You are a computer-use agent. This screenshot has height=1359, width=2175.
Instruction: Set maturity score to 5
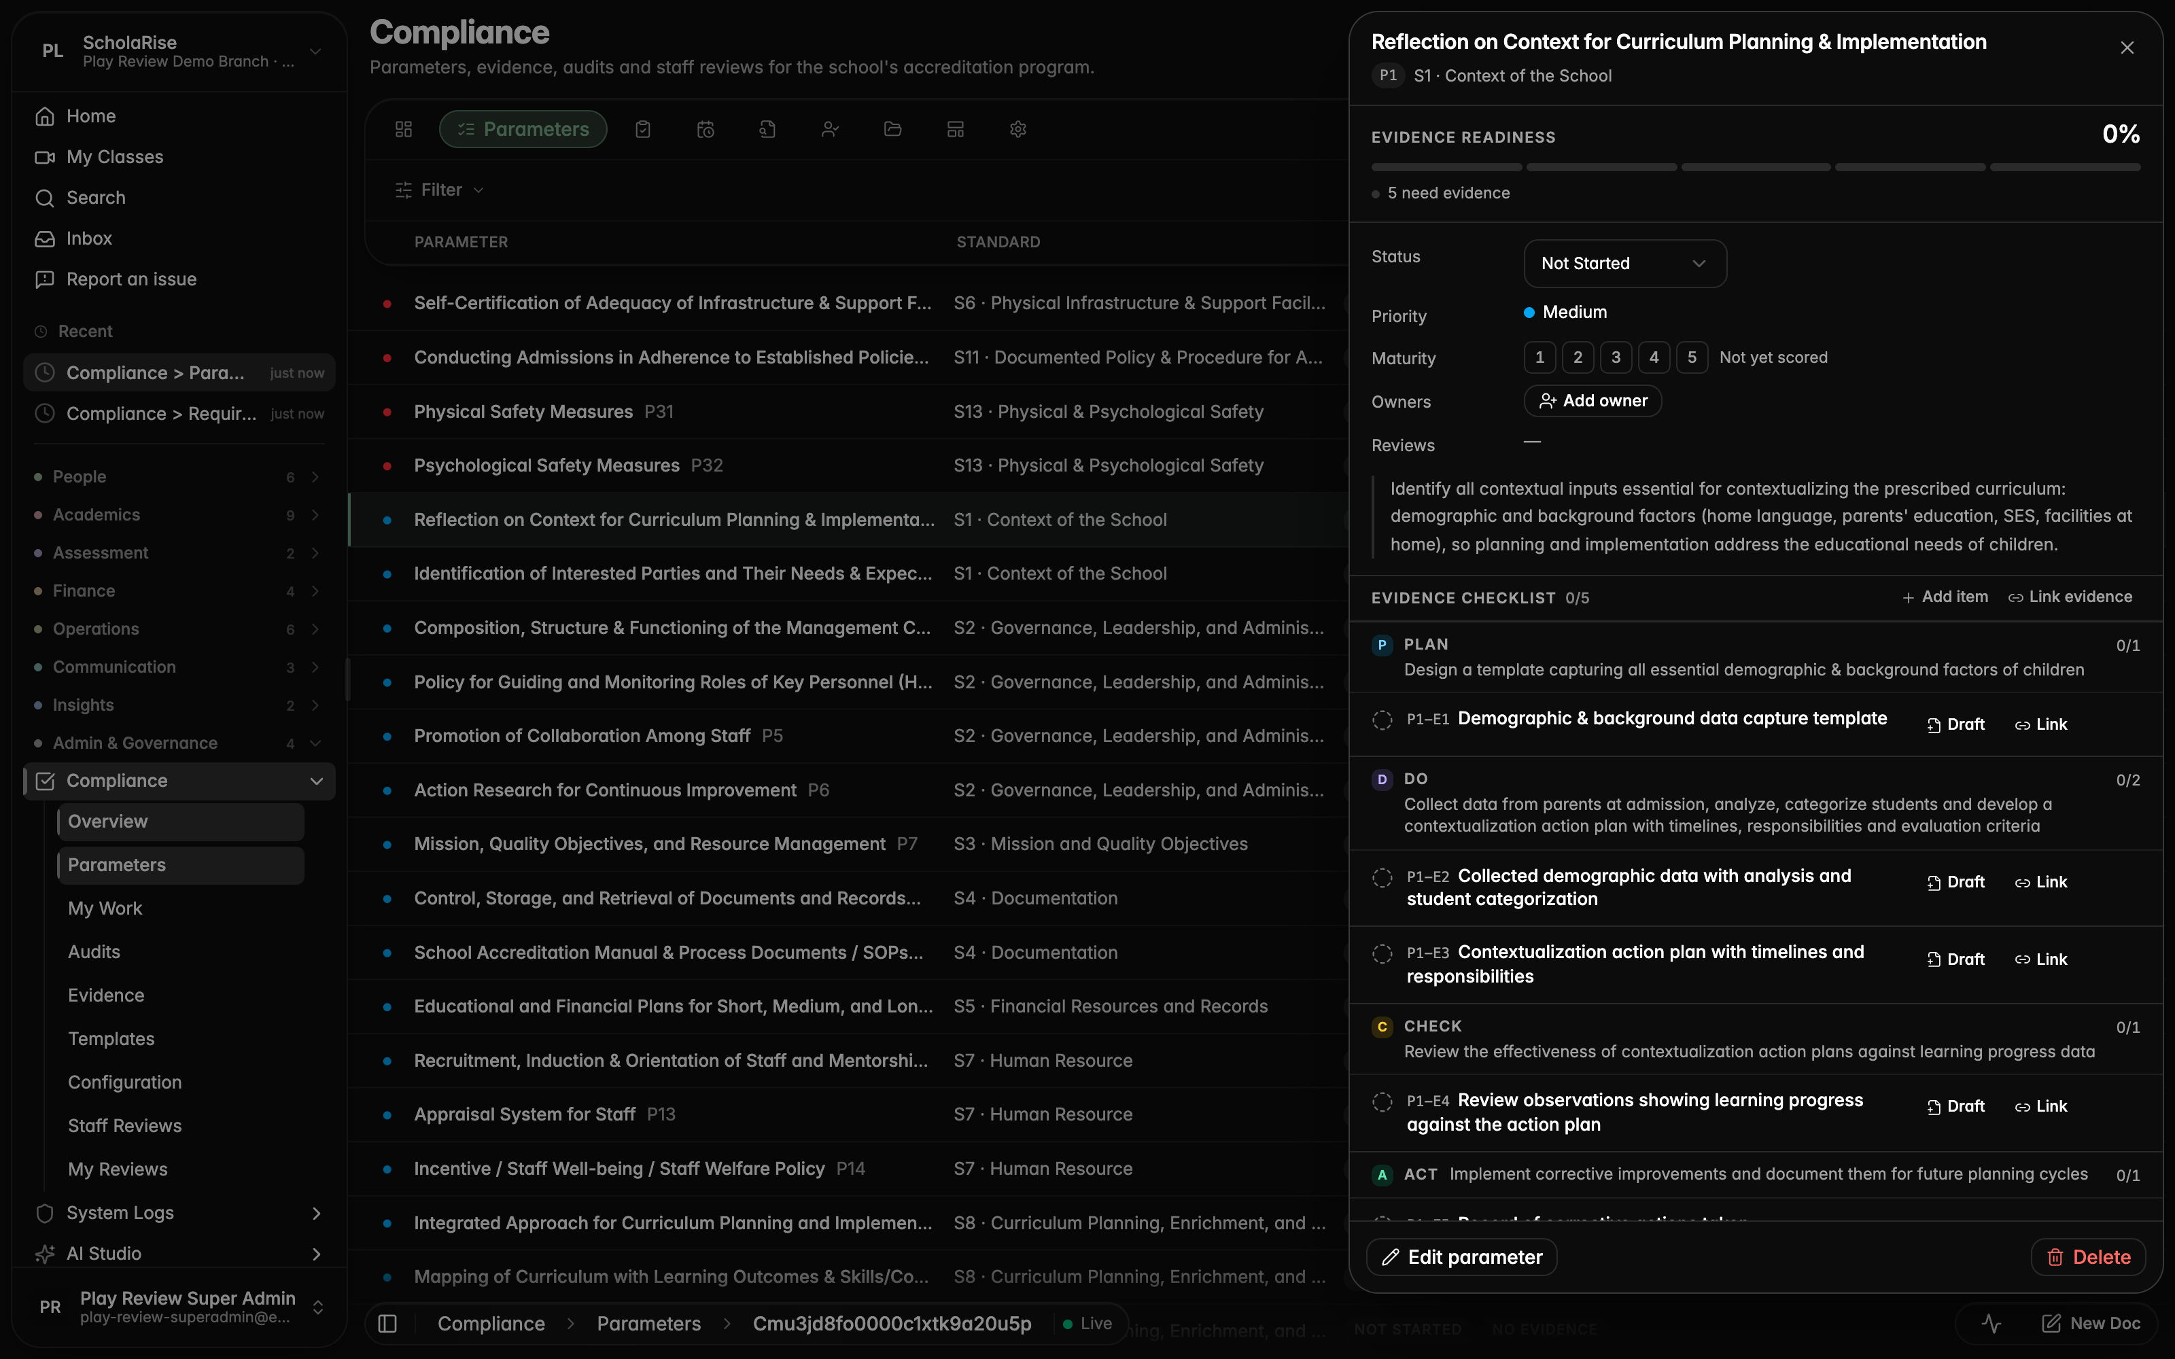pyautogui.click(x=1692, y=357)
